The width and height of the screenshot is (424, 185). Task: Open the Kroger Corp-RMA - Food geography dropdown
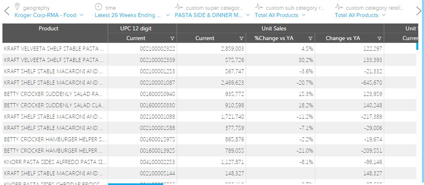tap(49, 15)
